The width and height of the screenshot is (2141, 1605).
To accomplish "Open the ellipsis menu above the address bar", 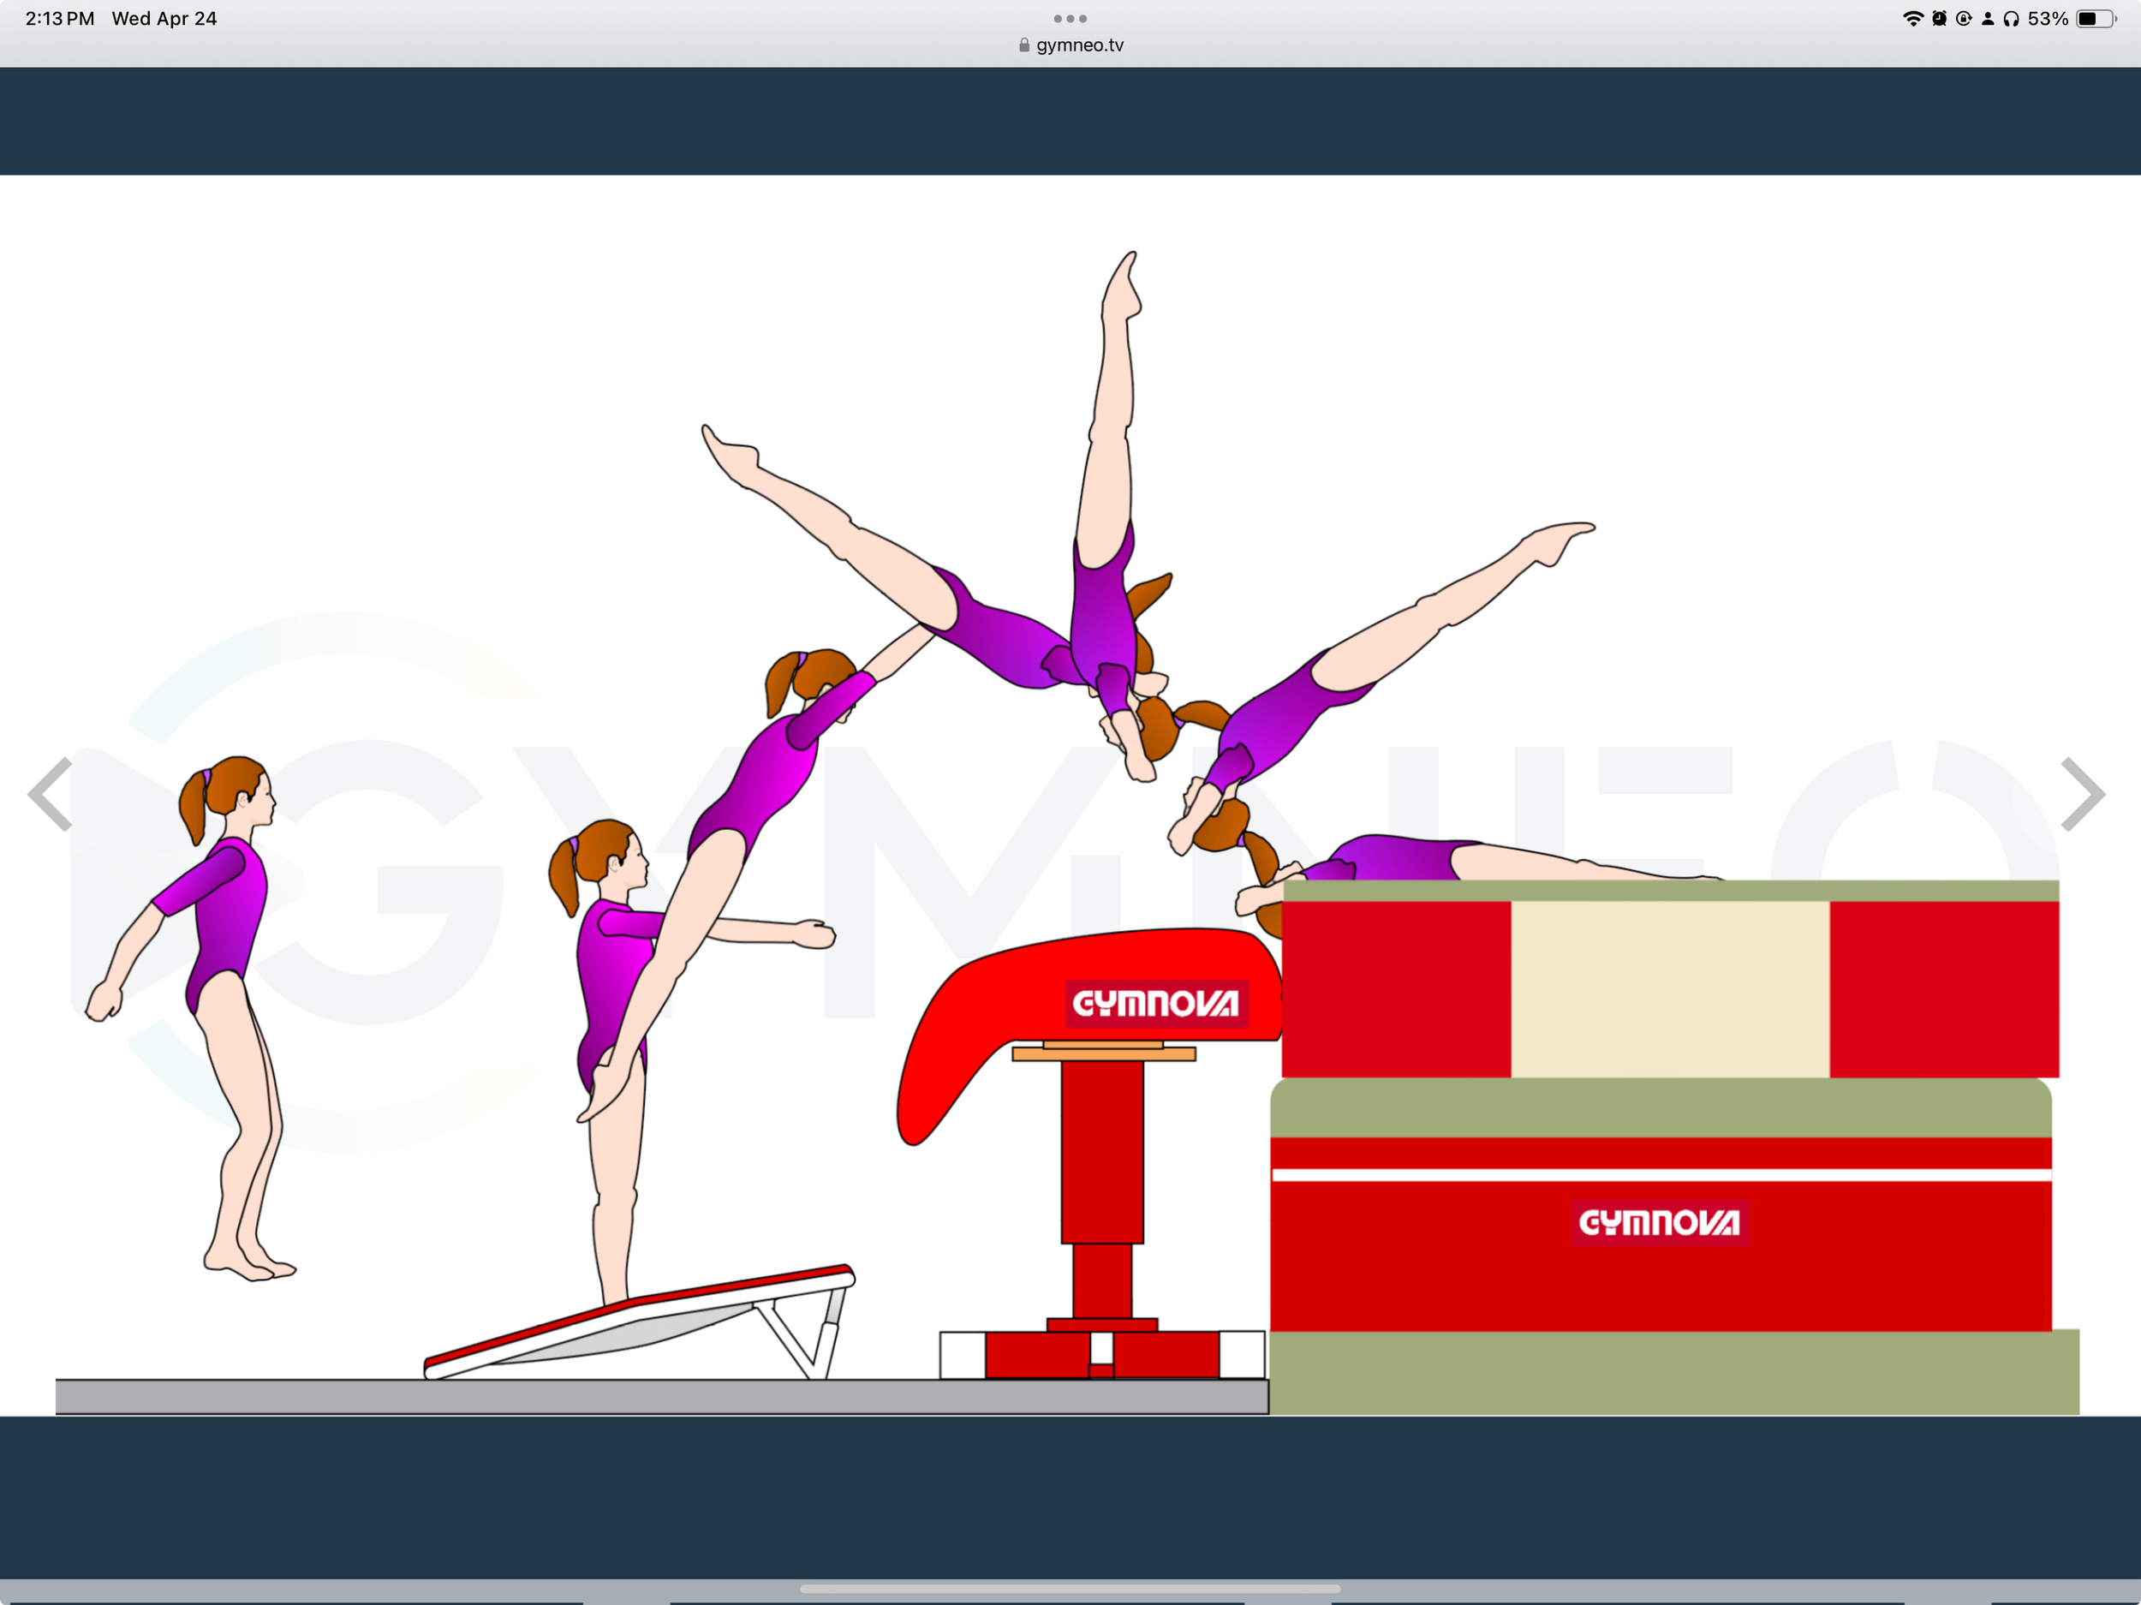I will click(x=1069, y=17).
